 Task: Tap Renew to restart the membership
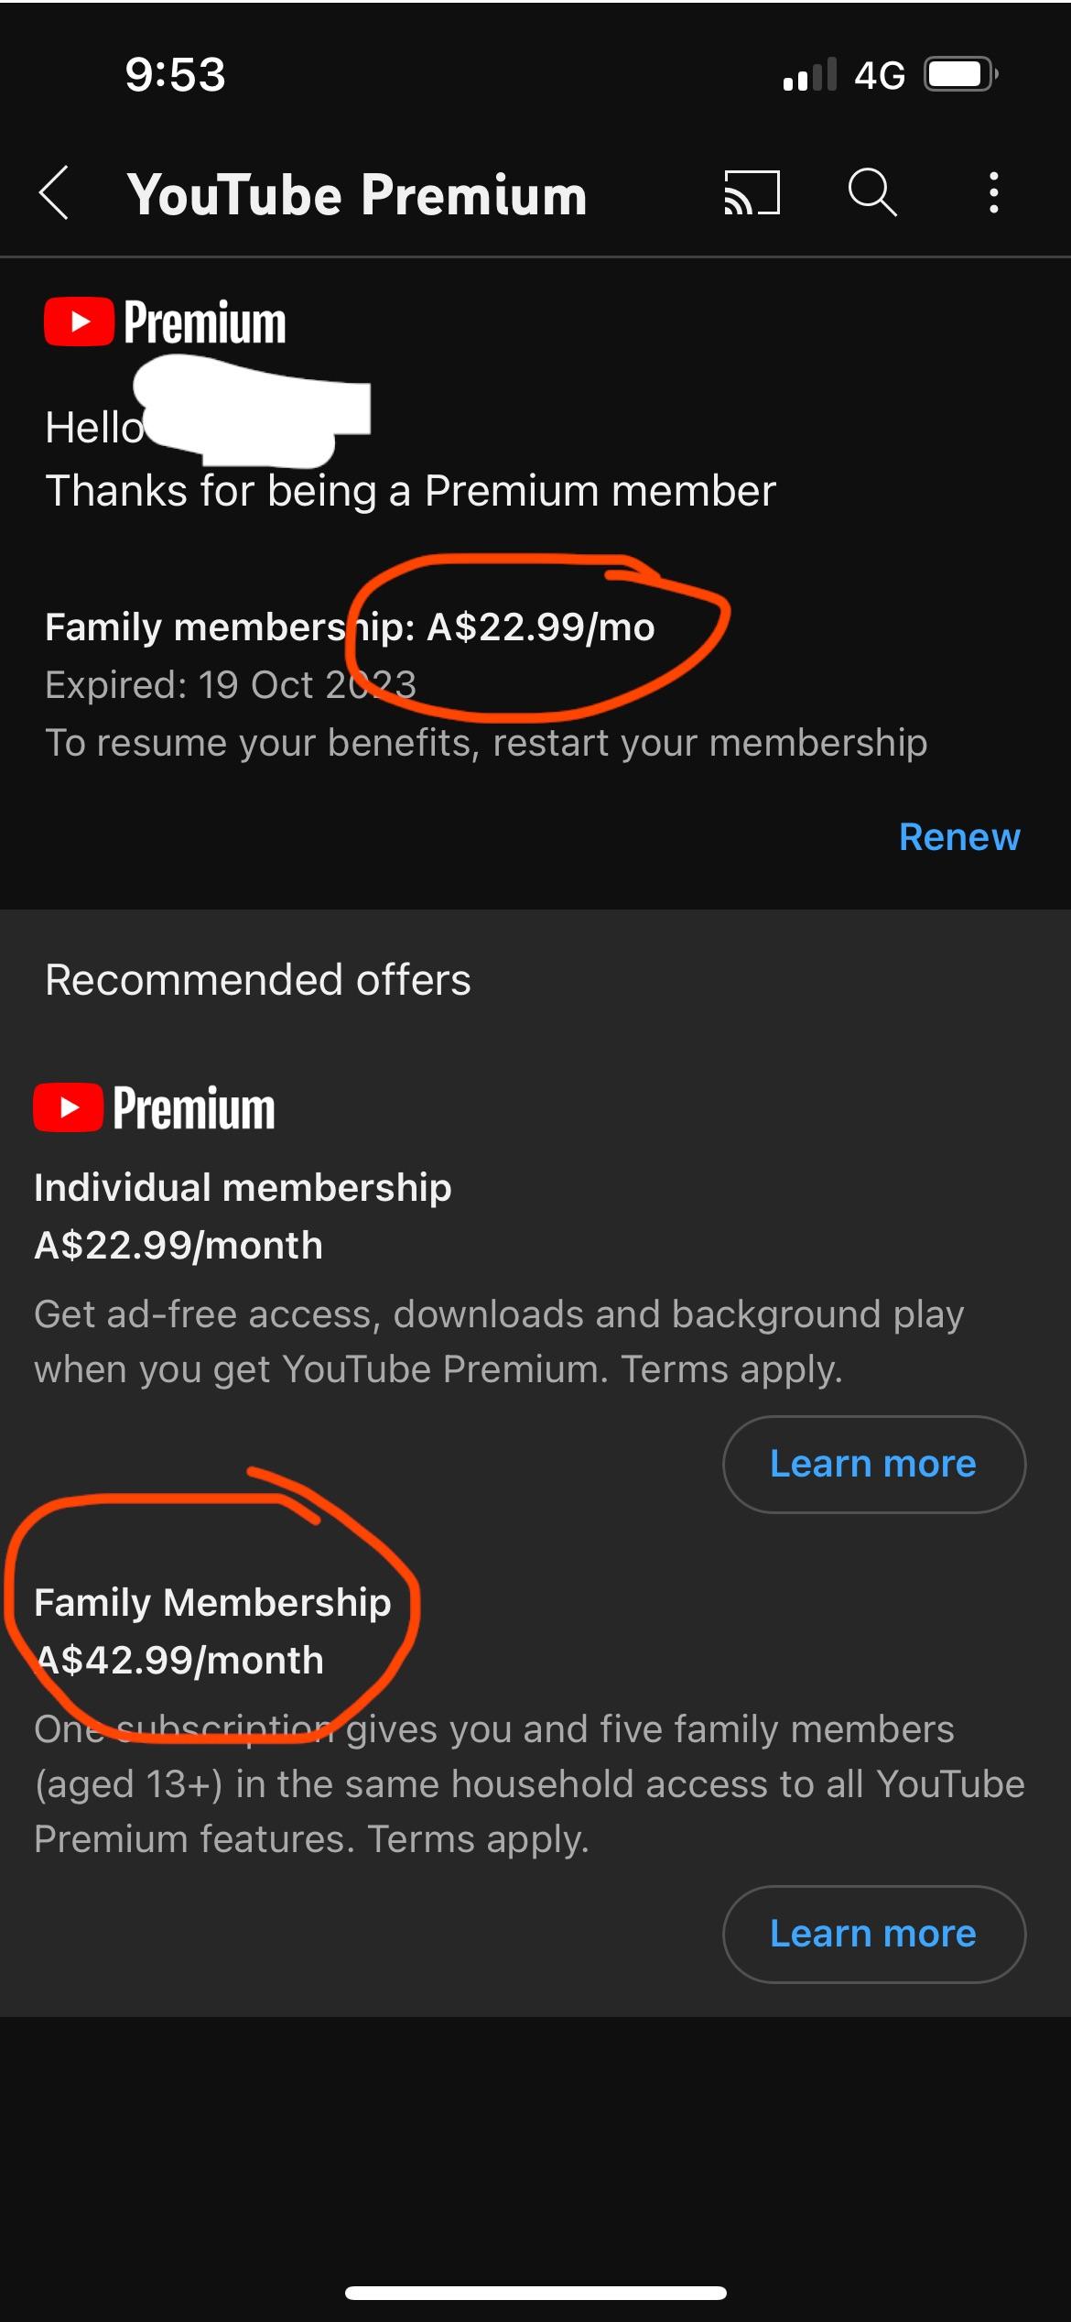(958, 836)
